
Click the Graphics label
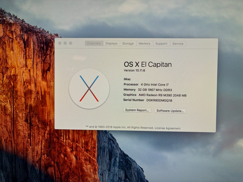(x=130, y=95)
